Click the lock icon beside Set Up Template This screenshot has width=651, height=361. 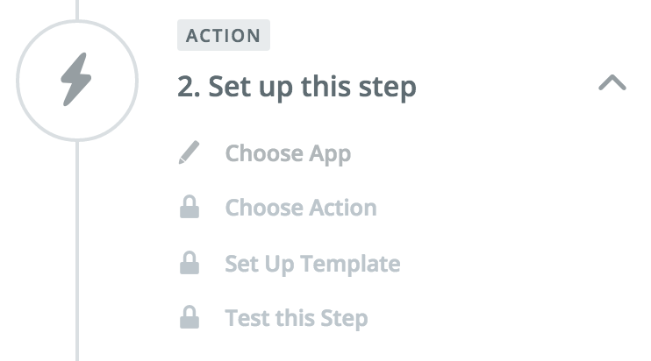coord(189,263)
